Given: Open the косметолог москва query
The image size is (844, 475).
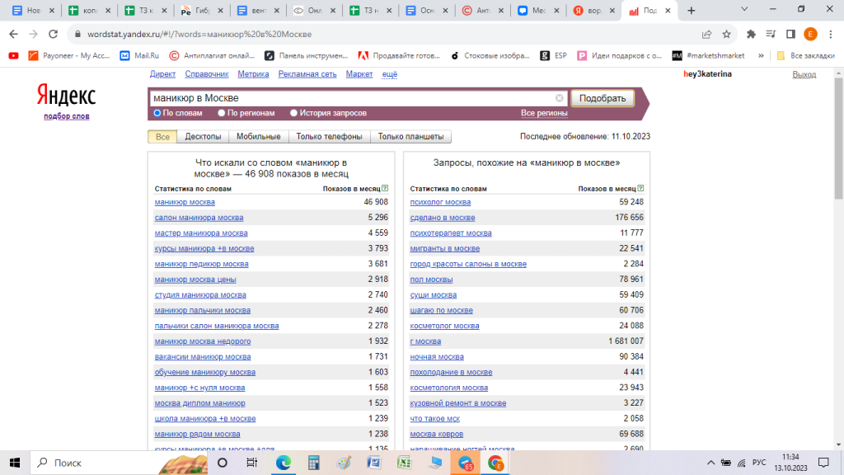Looking at the screenshot, I should pyautogui.click(x=444, y=326).
